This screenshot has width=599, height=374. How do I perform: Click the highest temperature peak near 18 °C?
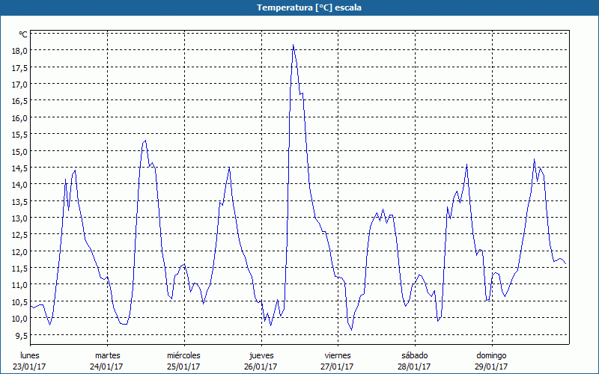[x=294, y=46]
